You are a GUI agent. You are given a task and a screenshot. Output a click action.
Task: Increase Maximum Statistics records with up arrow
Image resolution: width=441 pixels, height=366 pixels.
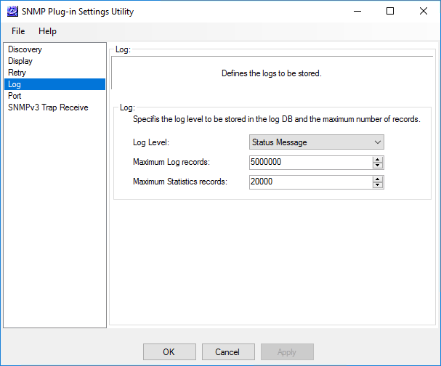[377, 179]
